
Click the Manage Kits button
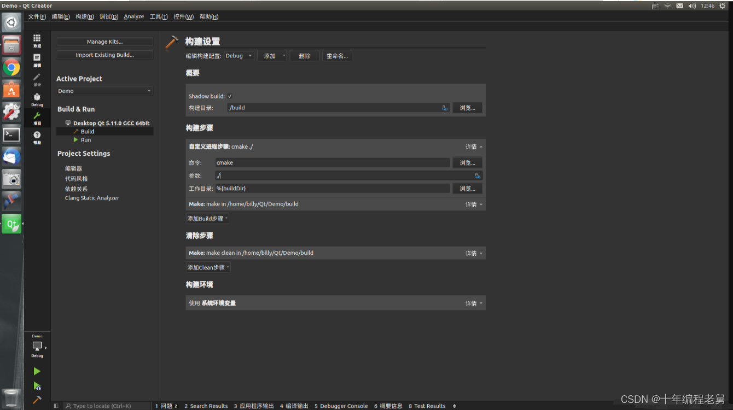pyautogui.click(x=104, y=41)
